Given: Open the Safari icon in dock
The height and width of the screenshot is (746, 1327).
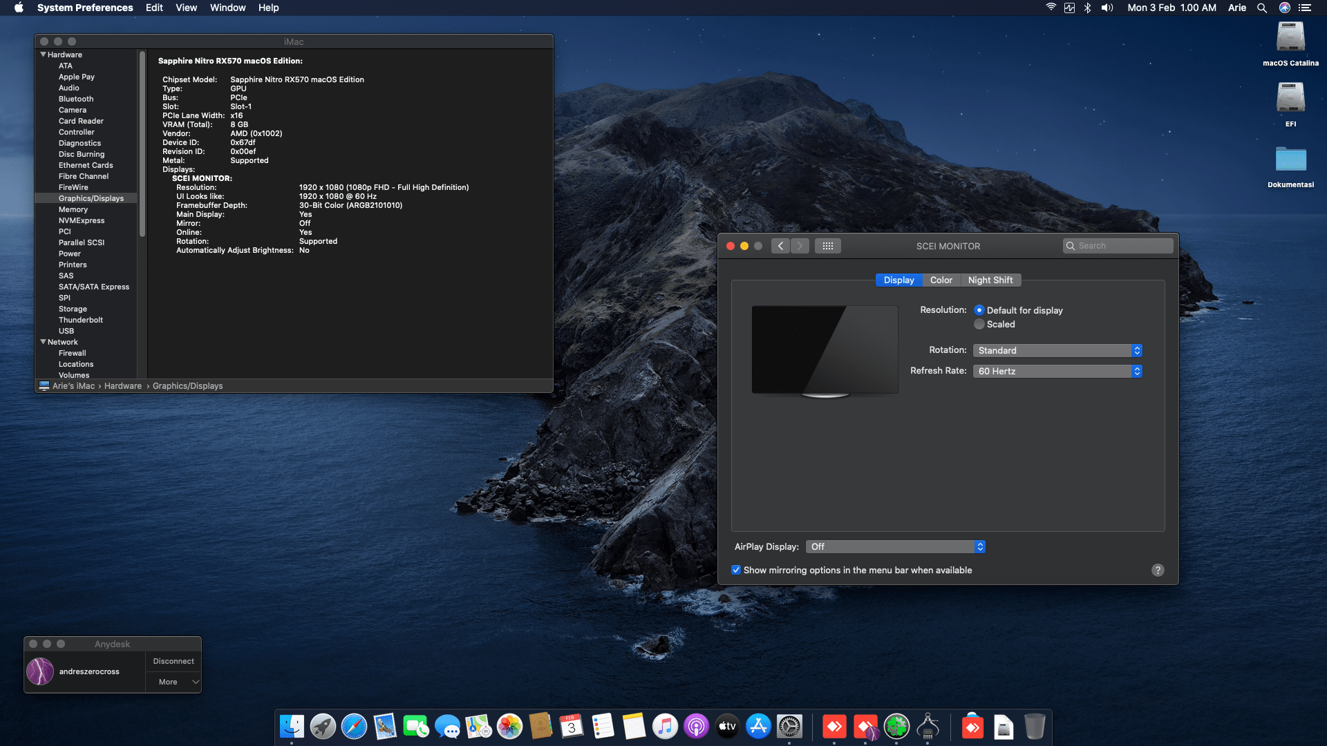Looking at the screenshot, I should point(354,727).
